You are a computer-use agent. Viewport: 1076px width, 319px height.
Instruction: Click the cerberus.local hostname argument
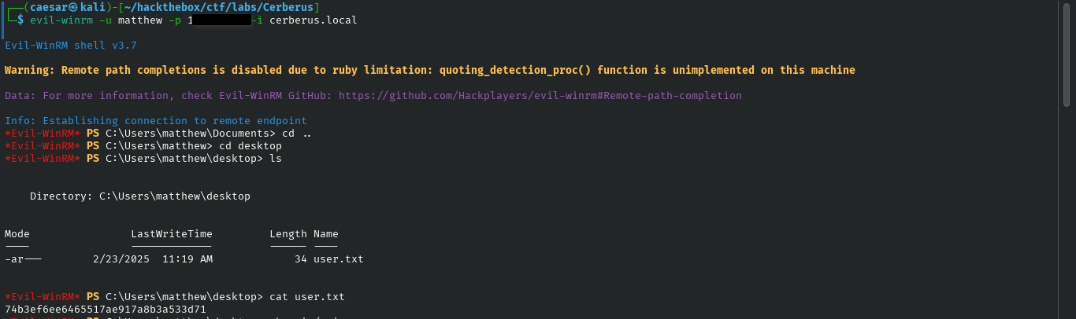pos(314,20)
